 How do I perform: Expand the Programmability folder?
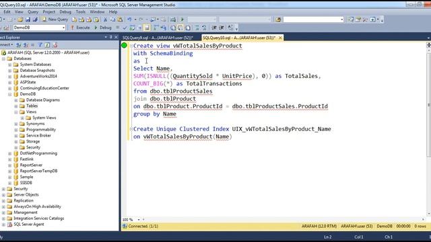(16, 130)
